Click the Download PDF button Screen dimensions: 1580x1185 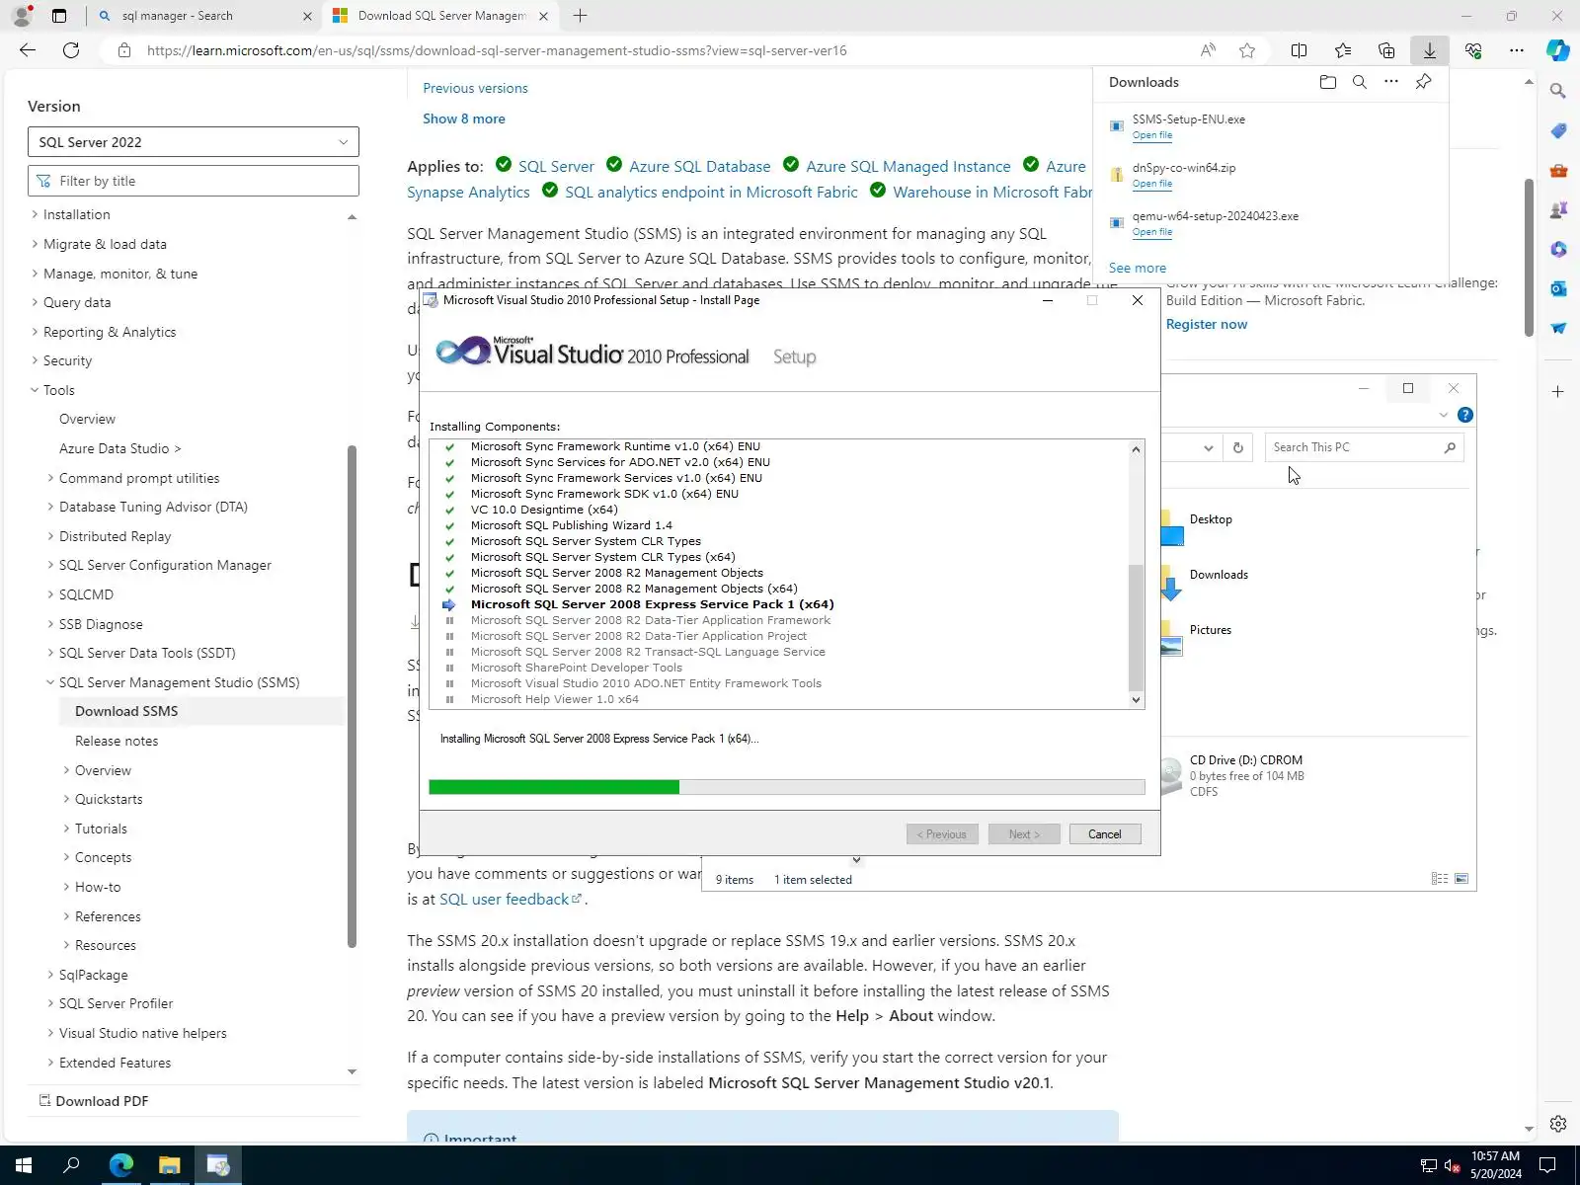point(94,1101)
